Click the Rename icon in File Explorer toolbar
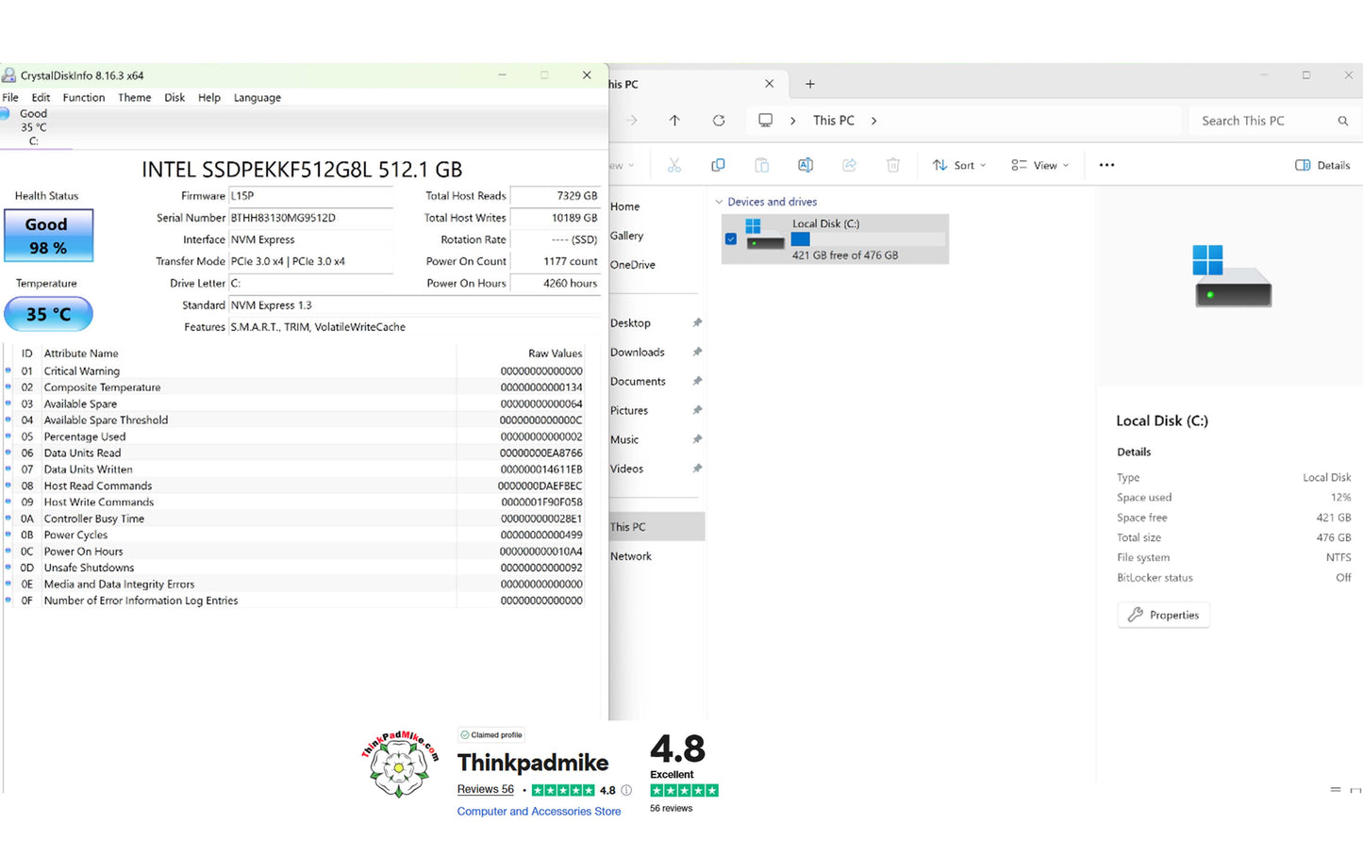The image size is (1363, 856). (806, 165)
